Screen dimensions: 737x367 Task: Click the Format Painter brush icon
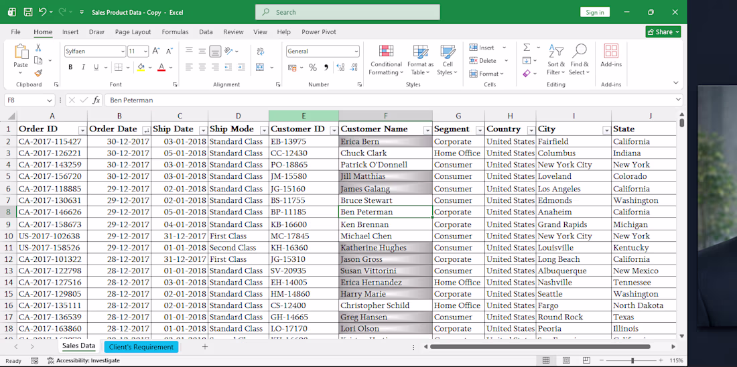coord(38,73)
